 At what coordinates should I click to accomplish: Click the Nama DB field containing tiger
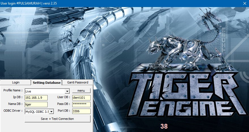tap(36, 104)
